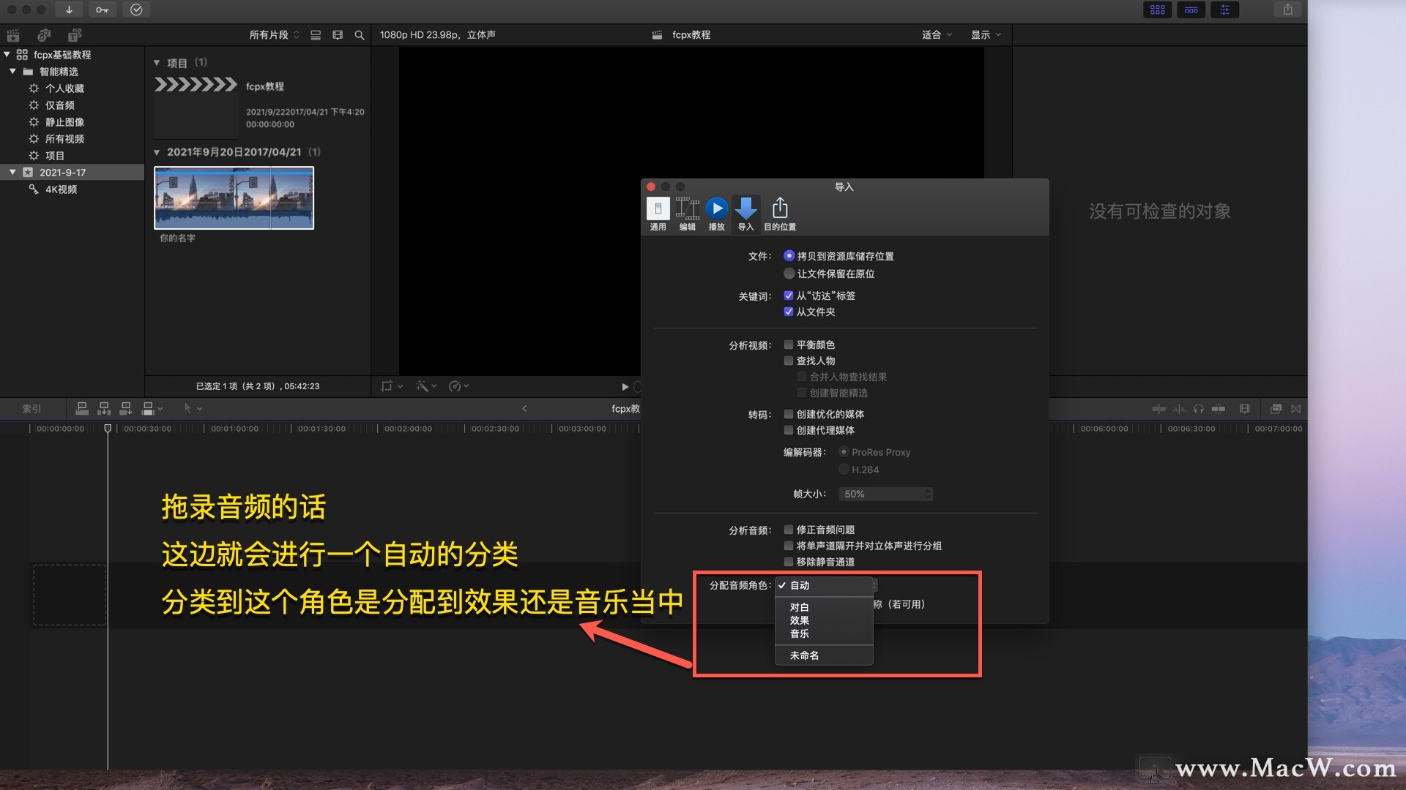The width and height of the screenshot is (1406, 790).
Task: Enable find people checkbox
Action: coord(789,361)
